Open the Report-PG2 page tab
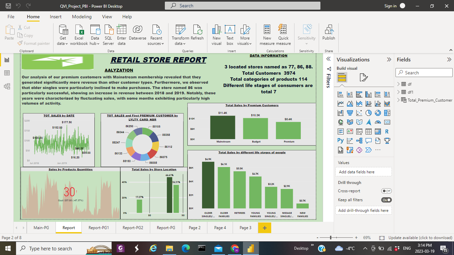The height and width of the screenshot is (255, 454). (x=133, y=228)
